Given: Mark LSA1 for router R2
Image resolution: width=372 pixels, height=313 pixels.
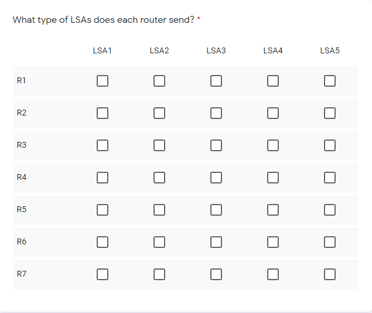Looking at the screenshot, I should click(103, 113).
